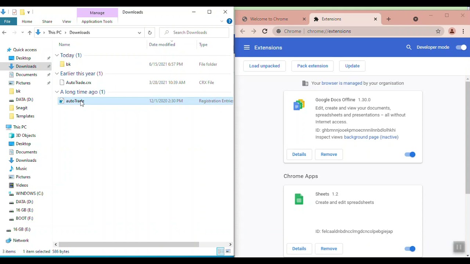Select WINDOWS (C:) in navigation pane
This screenshot has width=470, height=264.
pos(29,193)
